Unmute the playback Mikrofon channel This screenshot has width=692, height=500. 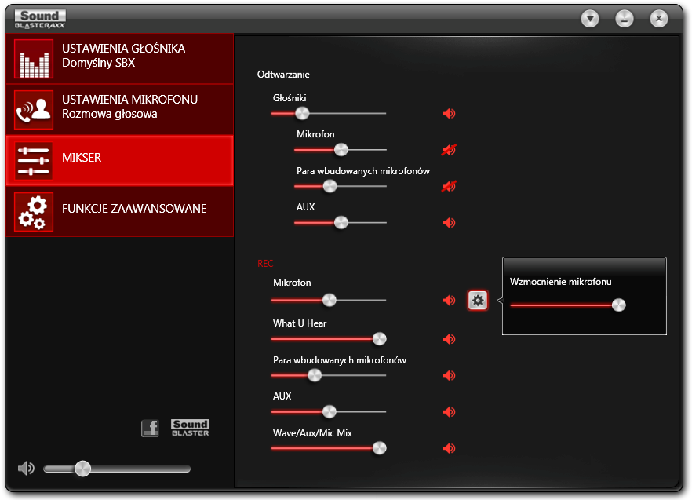[x=449, y=150]
